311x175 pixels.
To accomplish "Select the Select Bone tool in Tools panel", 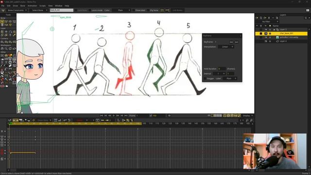I will pyautogui.click(x=2, y=21).
